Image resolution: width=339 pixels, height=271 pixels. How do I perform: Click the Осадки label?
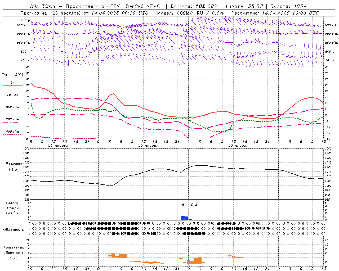click(14, 208)
